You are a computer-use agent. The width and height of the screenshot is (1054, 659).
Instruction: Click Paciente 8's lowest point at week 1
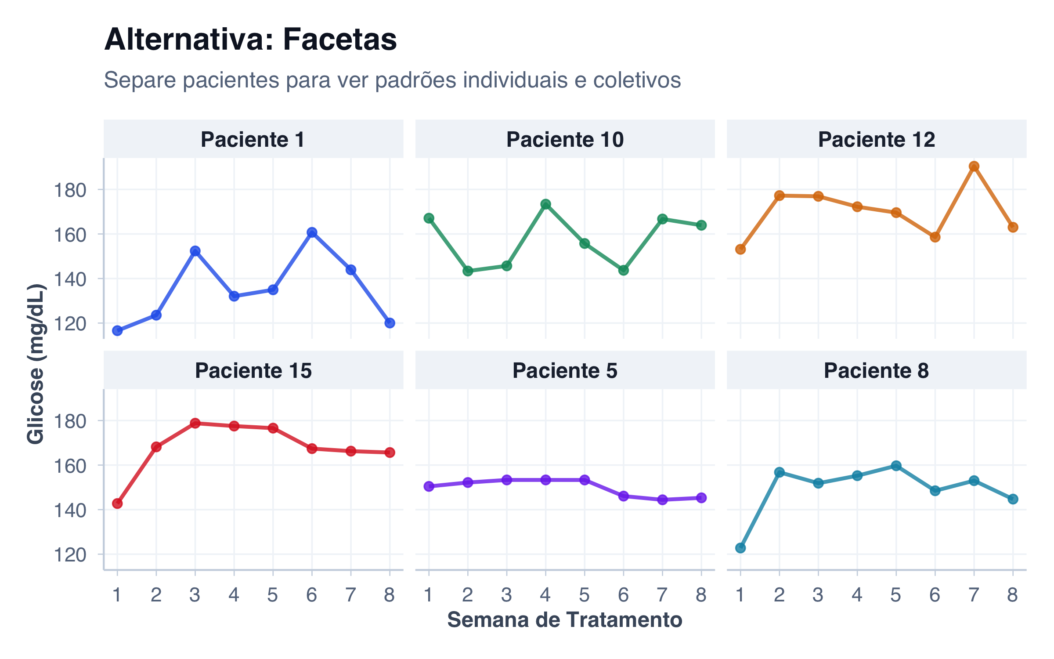[740, 548]
